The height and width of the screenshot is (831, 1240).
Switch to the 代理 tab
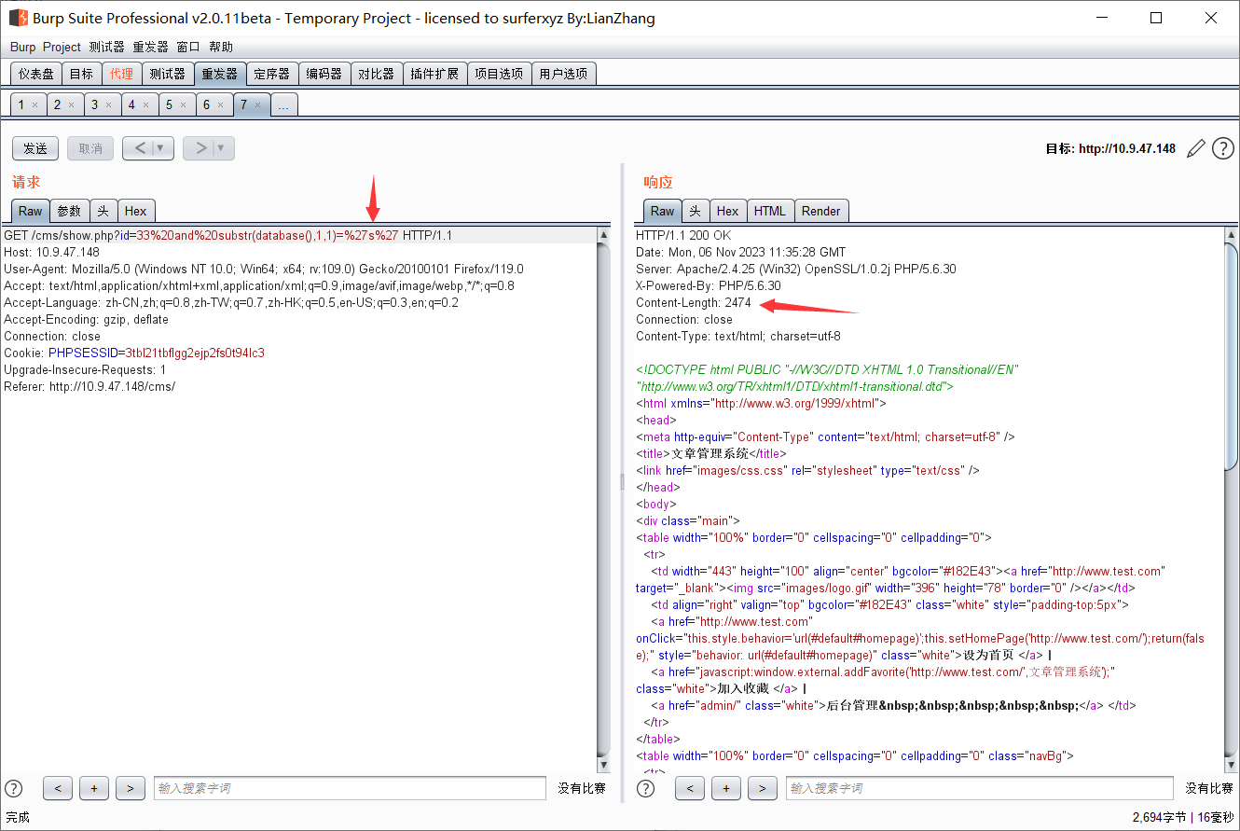click(x=121, y=74)
